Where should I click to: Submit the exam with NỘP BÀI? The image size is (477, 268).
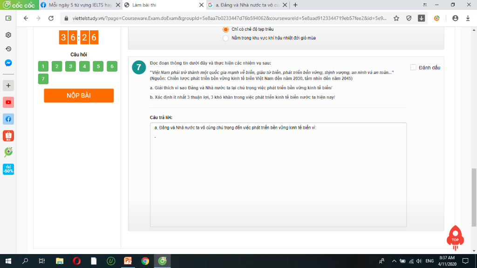tap(79, 95)
